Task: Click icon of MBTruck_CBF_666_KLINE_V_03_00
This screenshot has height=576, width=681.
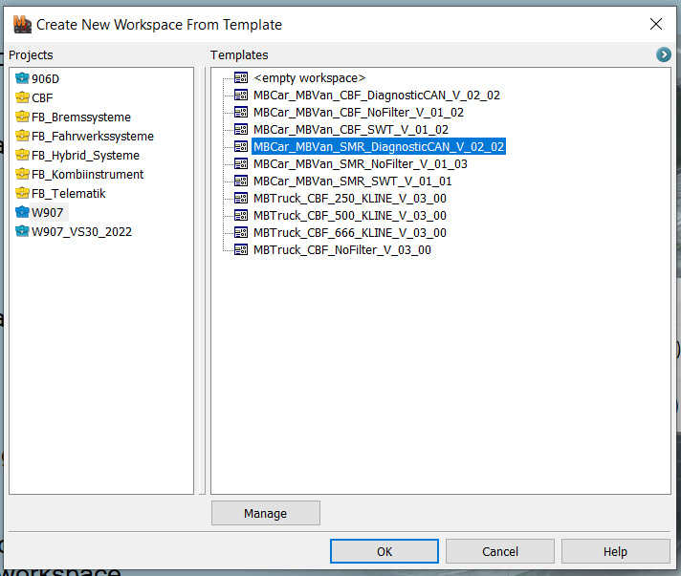Action: pyautogui.click(x=241, y=232)
